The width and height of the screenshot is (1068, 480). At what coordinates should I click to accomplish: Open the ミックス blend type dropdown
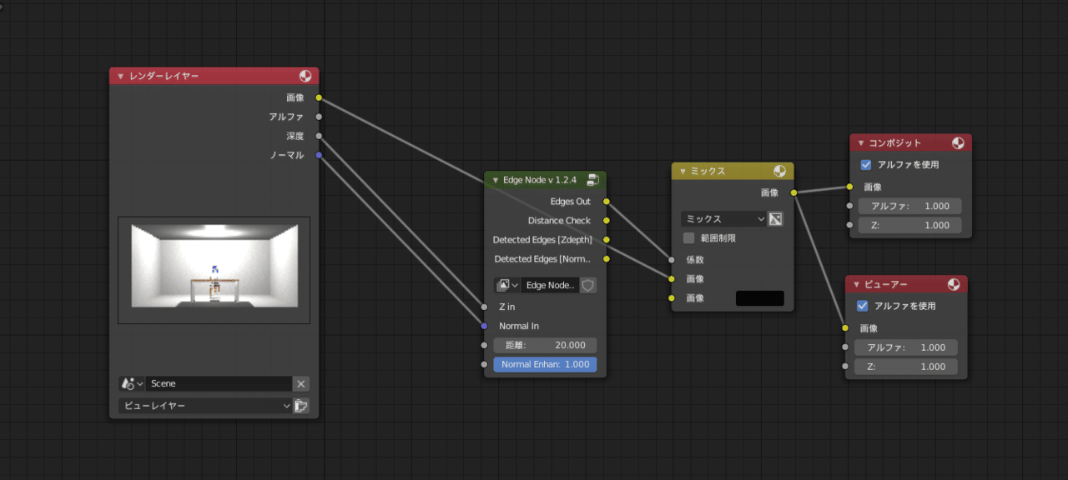click(x=723, y=218)
